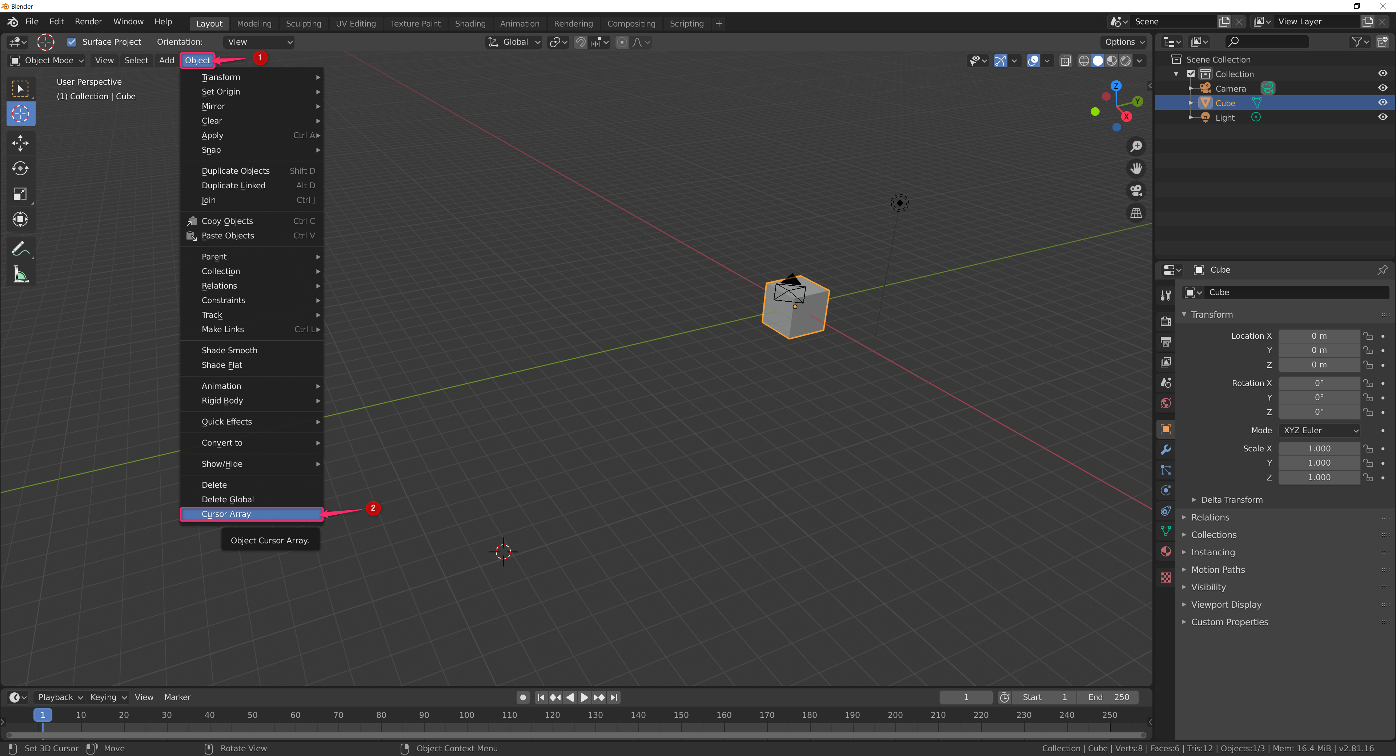Switch to the Sculpting workspace tab
Image resolution: width=1396 pixels, height=756 pixels.
pyautogui.click(x=304, y=23)
